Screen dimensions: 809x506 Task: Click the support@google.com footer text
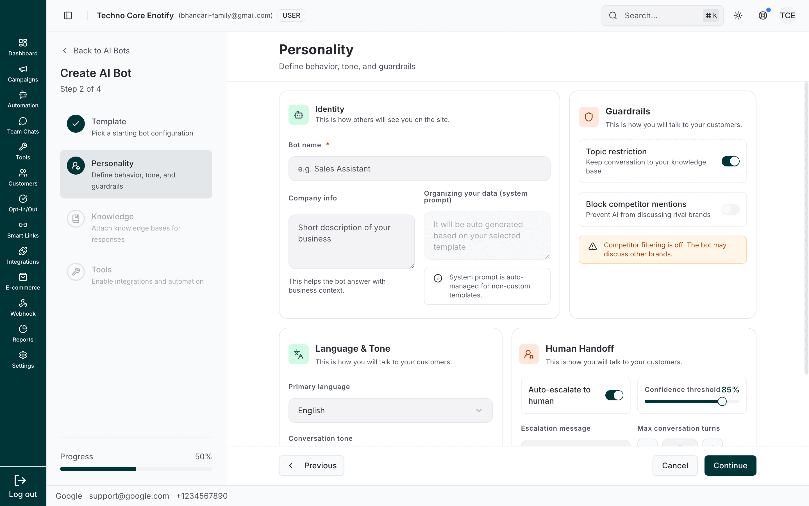pyautogui.click(x=129, y=496)
